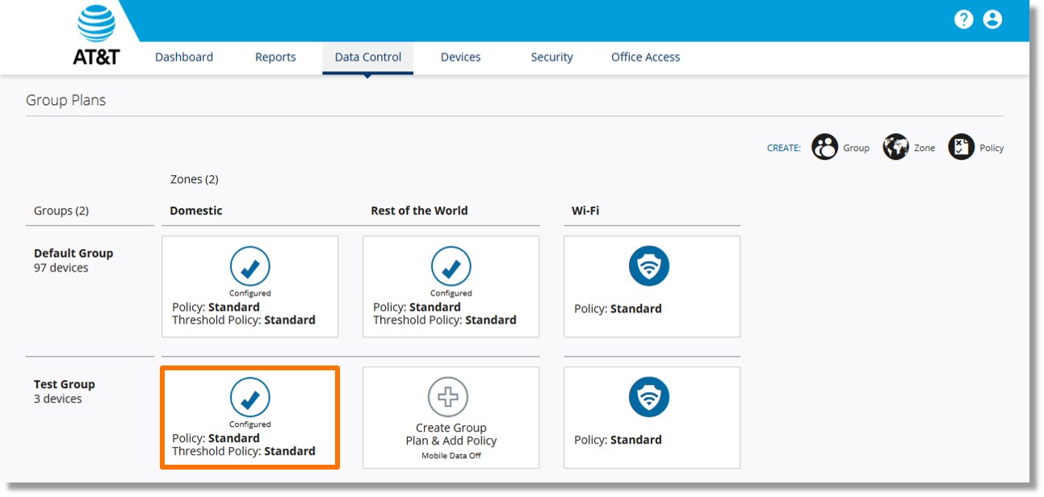Switch to the Devices tab

click(461, 57)
